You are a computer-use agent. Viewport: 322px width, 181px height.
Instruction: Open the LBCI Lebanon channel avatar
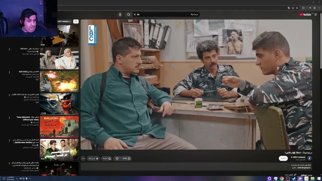[x=310, y=158]
